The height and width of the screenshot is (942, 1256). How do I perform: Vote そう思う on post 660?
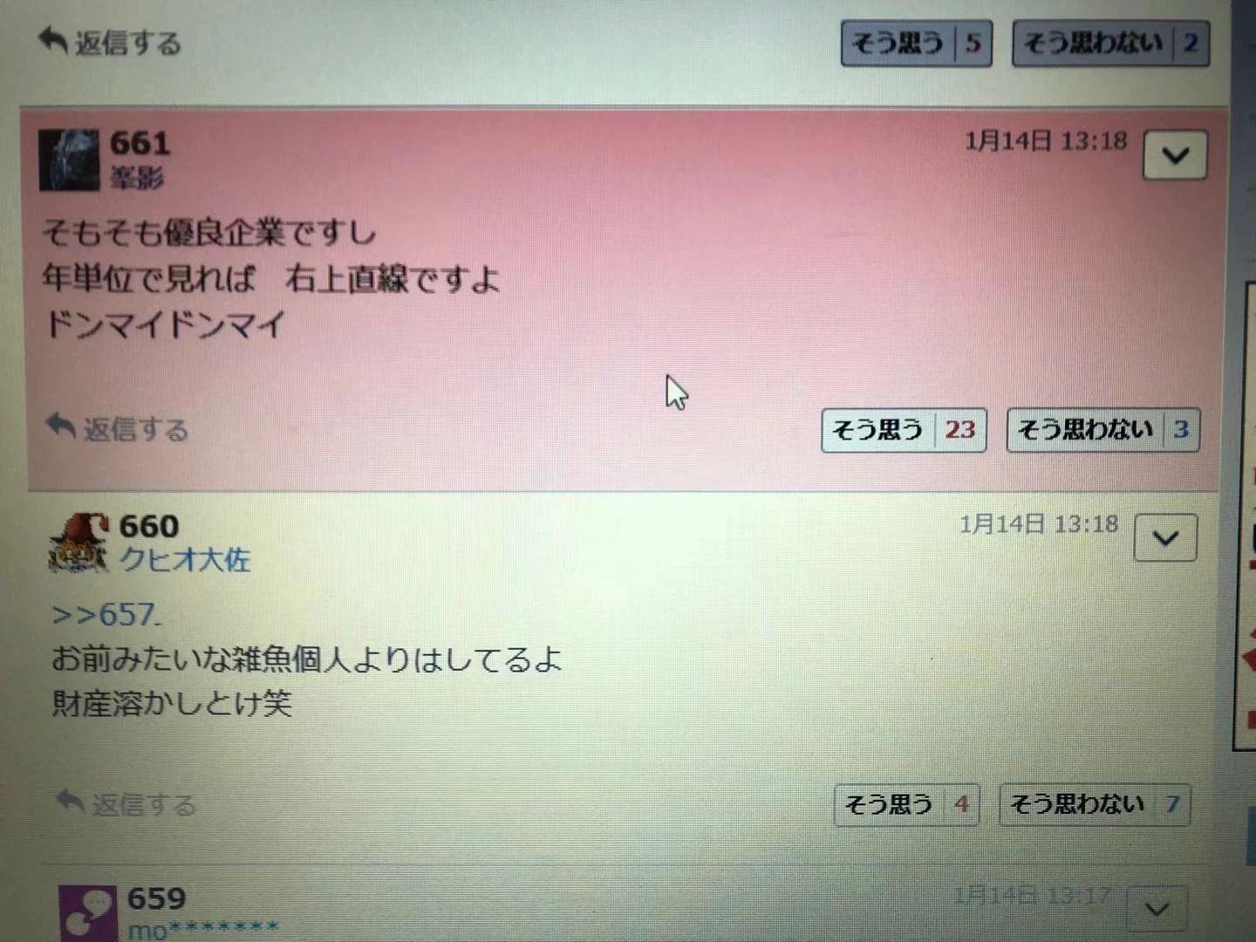pyautogui.click(x=906, y=804)
